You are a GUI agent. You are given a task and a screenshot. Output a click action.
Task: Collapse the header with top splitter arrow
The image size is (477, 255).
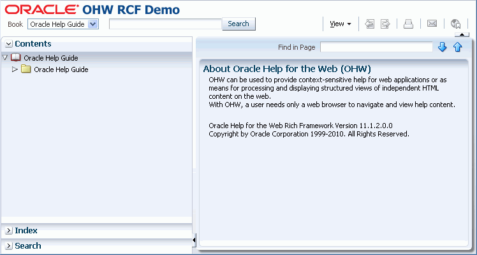click(x=462, y=34)
